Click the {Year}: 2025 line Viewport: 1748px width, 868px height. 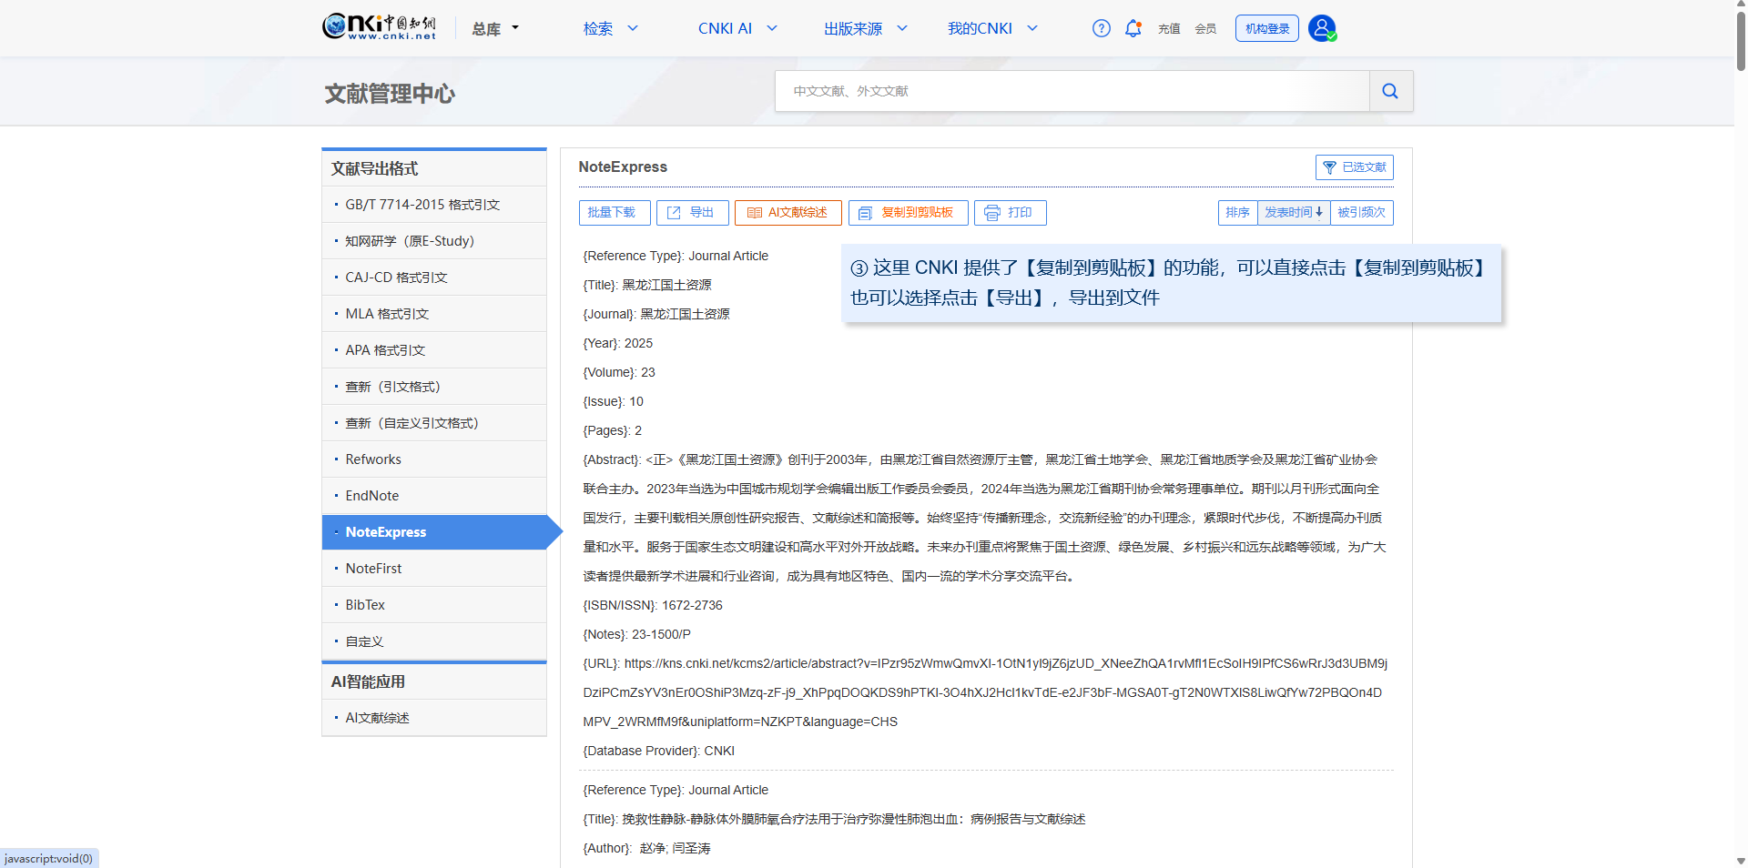[x=618, y=343]
